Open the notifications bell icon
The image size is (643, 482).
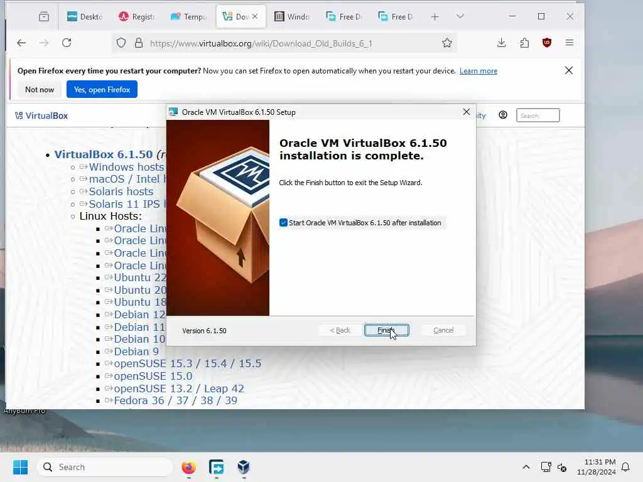(x=626, y=467)
